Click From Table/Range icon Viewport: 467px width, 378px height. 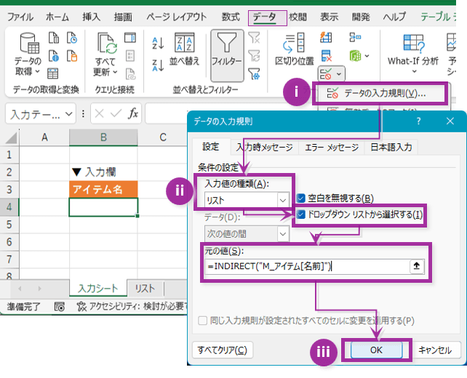(x=52, y=73)
